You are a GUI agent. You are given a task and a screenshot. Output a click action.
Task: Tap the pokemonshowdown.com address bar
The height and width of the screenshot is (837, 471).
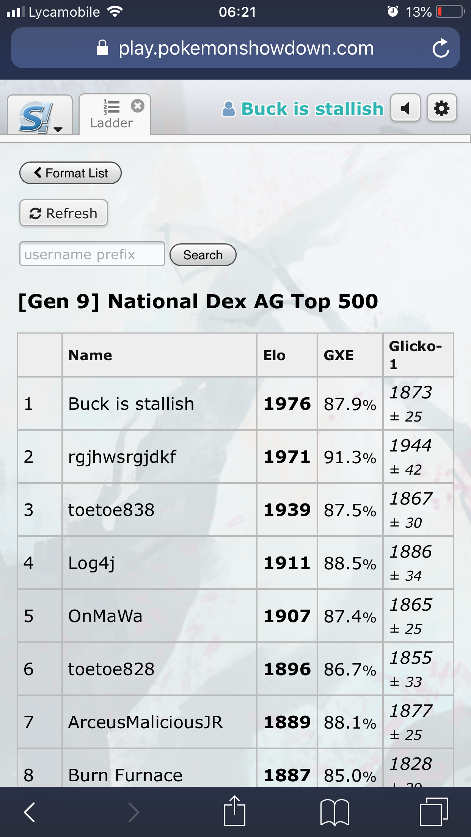pos(235,48)
